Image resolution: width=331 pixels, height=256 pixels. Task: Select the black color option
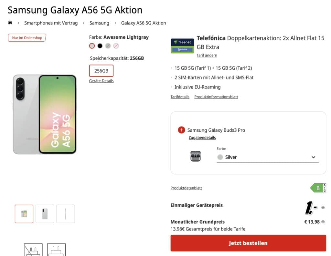(x=100, y=46)
